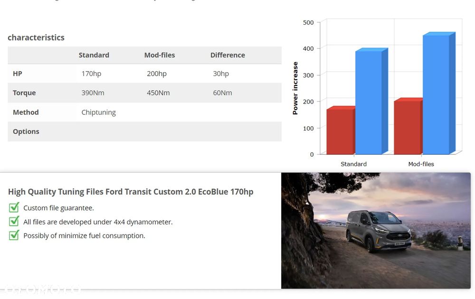Click the Mod-files label under the chart

pos(421,164)
